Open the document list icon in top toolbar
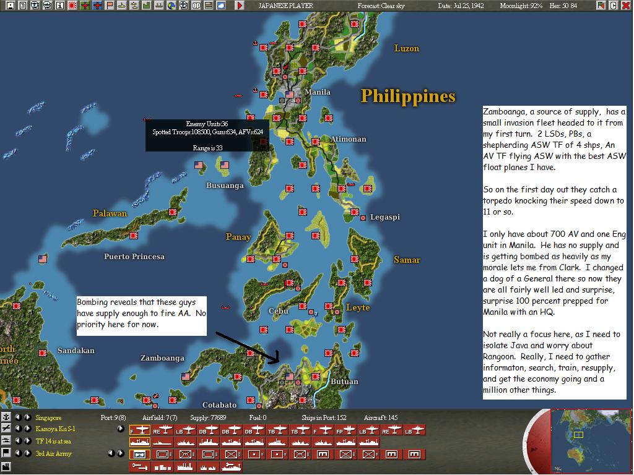The width and height of the screenshot is (634, 475). pos(23,5)
